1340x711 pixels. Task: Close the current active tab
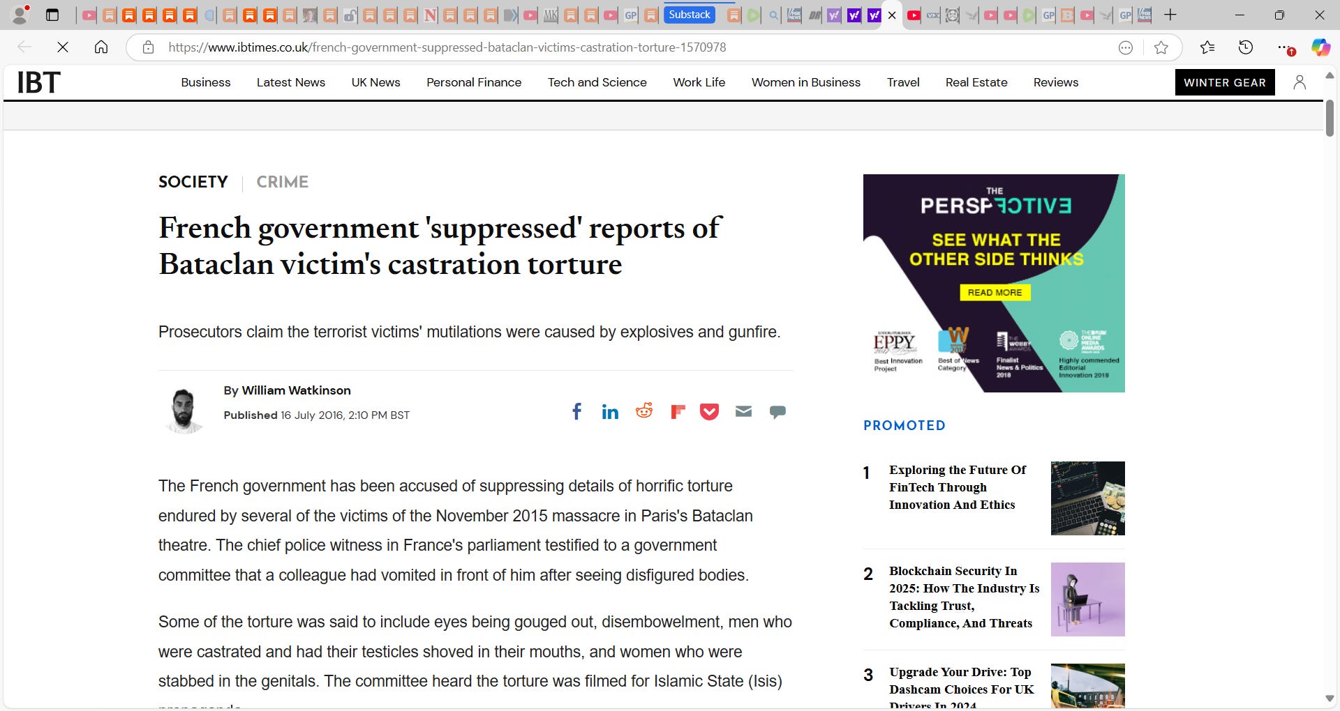892,15
